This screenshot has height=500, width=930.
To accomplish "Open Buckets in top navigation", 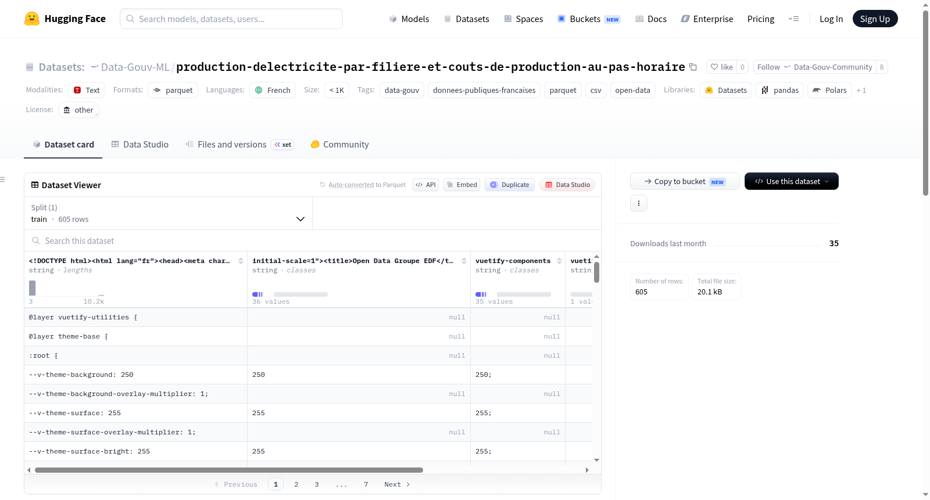I will point(589,19).
